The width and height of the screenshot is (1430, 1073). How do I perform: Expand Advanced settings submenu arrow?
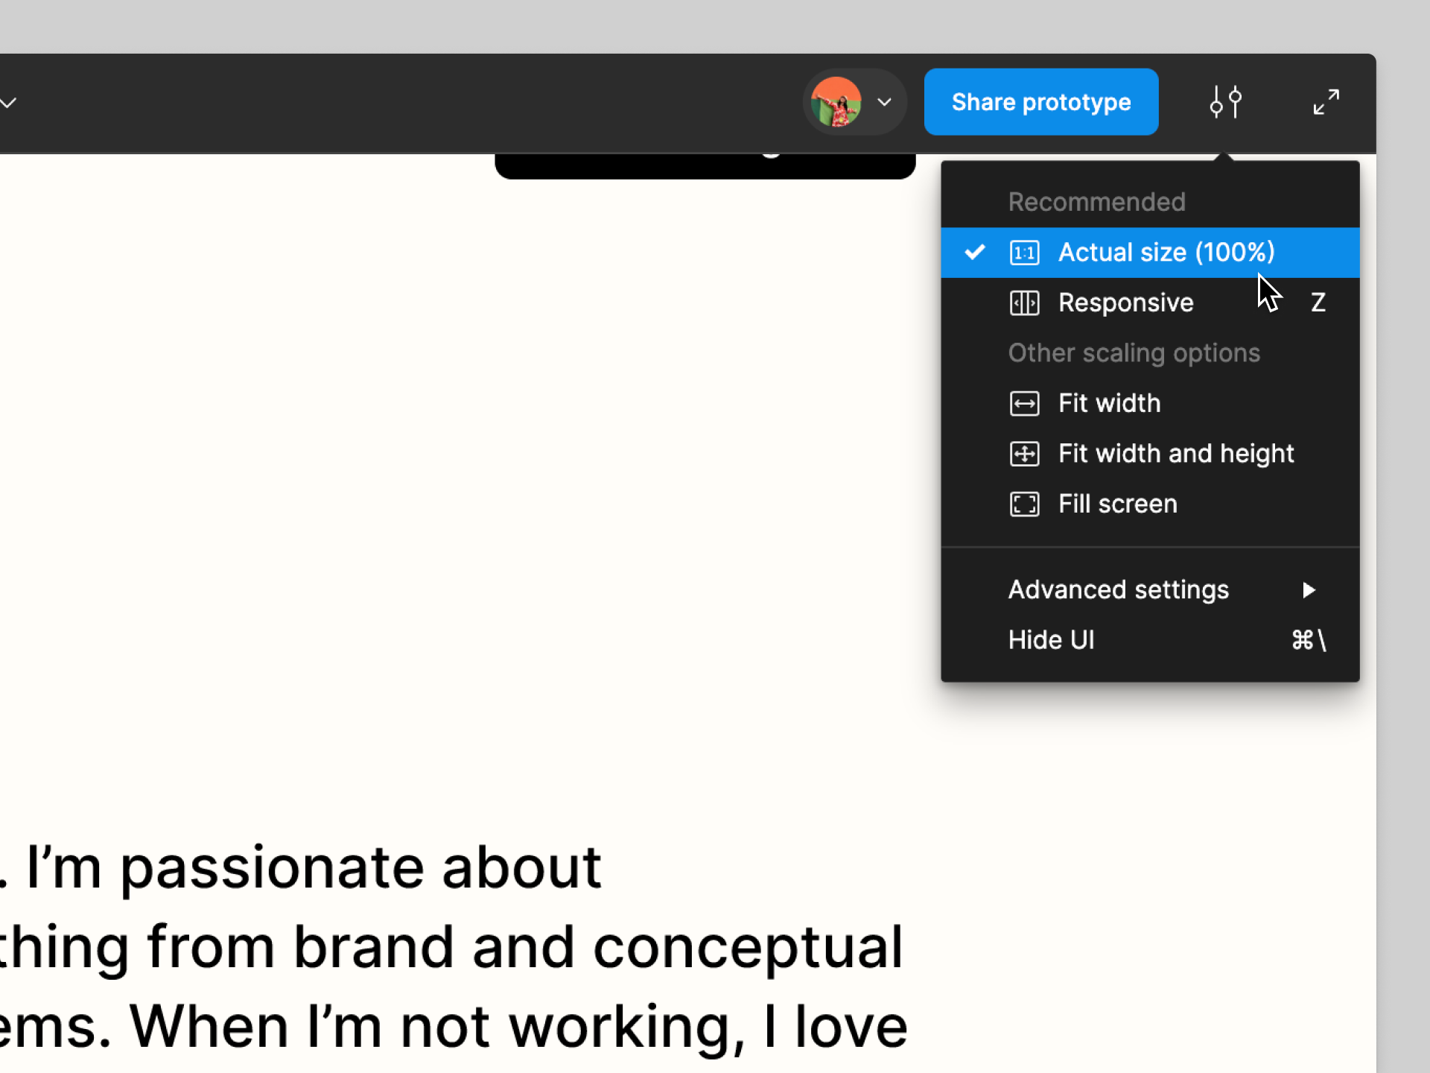(x=1309, y=590)
